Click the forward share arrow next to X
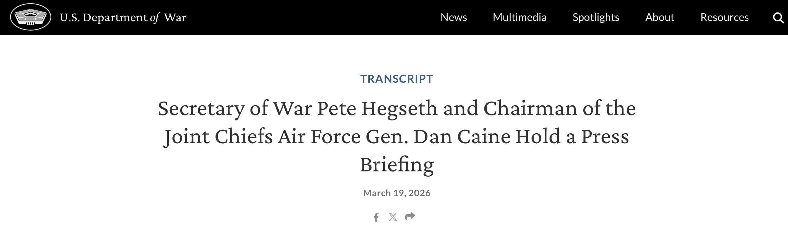Screen dimensions: 788x237 pyautogui.click(x=410, y=217)
